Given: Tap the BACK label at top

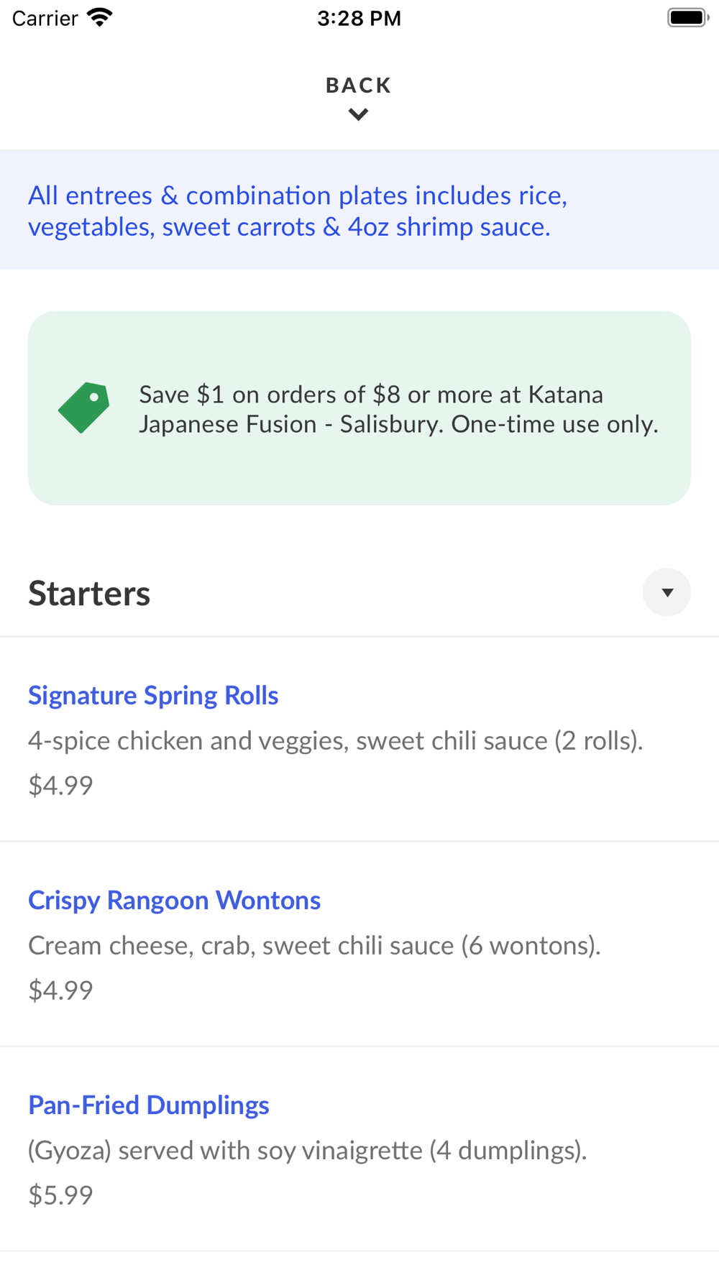Looking at the screenshot, I should [358, 86].
